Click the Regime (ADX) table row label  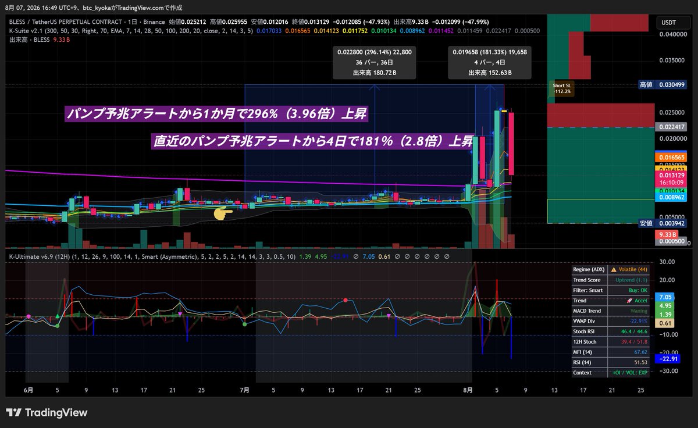[589, 269]
